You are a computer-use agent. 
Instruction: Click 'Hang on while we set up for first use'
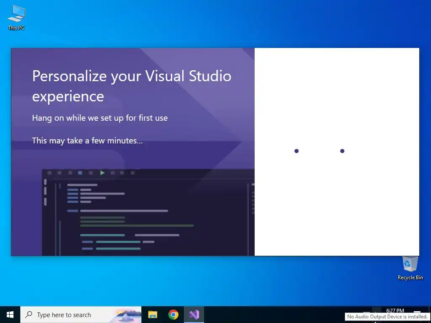pos(100,118)
